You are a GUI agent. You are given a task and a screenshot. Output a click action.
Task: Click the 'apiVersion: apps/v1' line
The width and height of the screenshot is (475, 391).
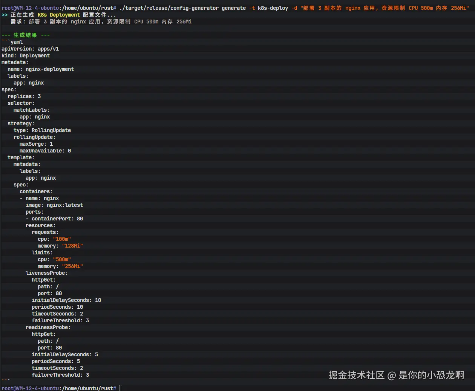(x=30, y=49)
